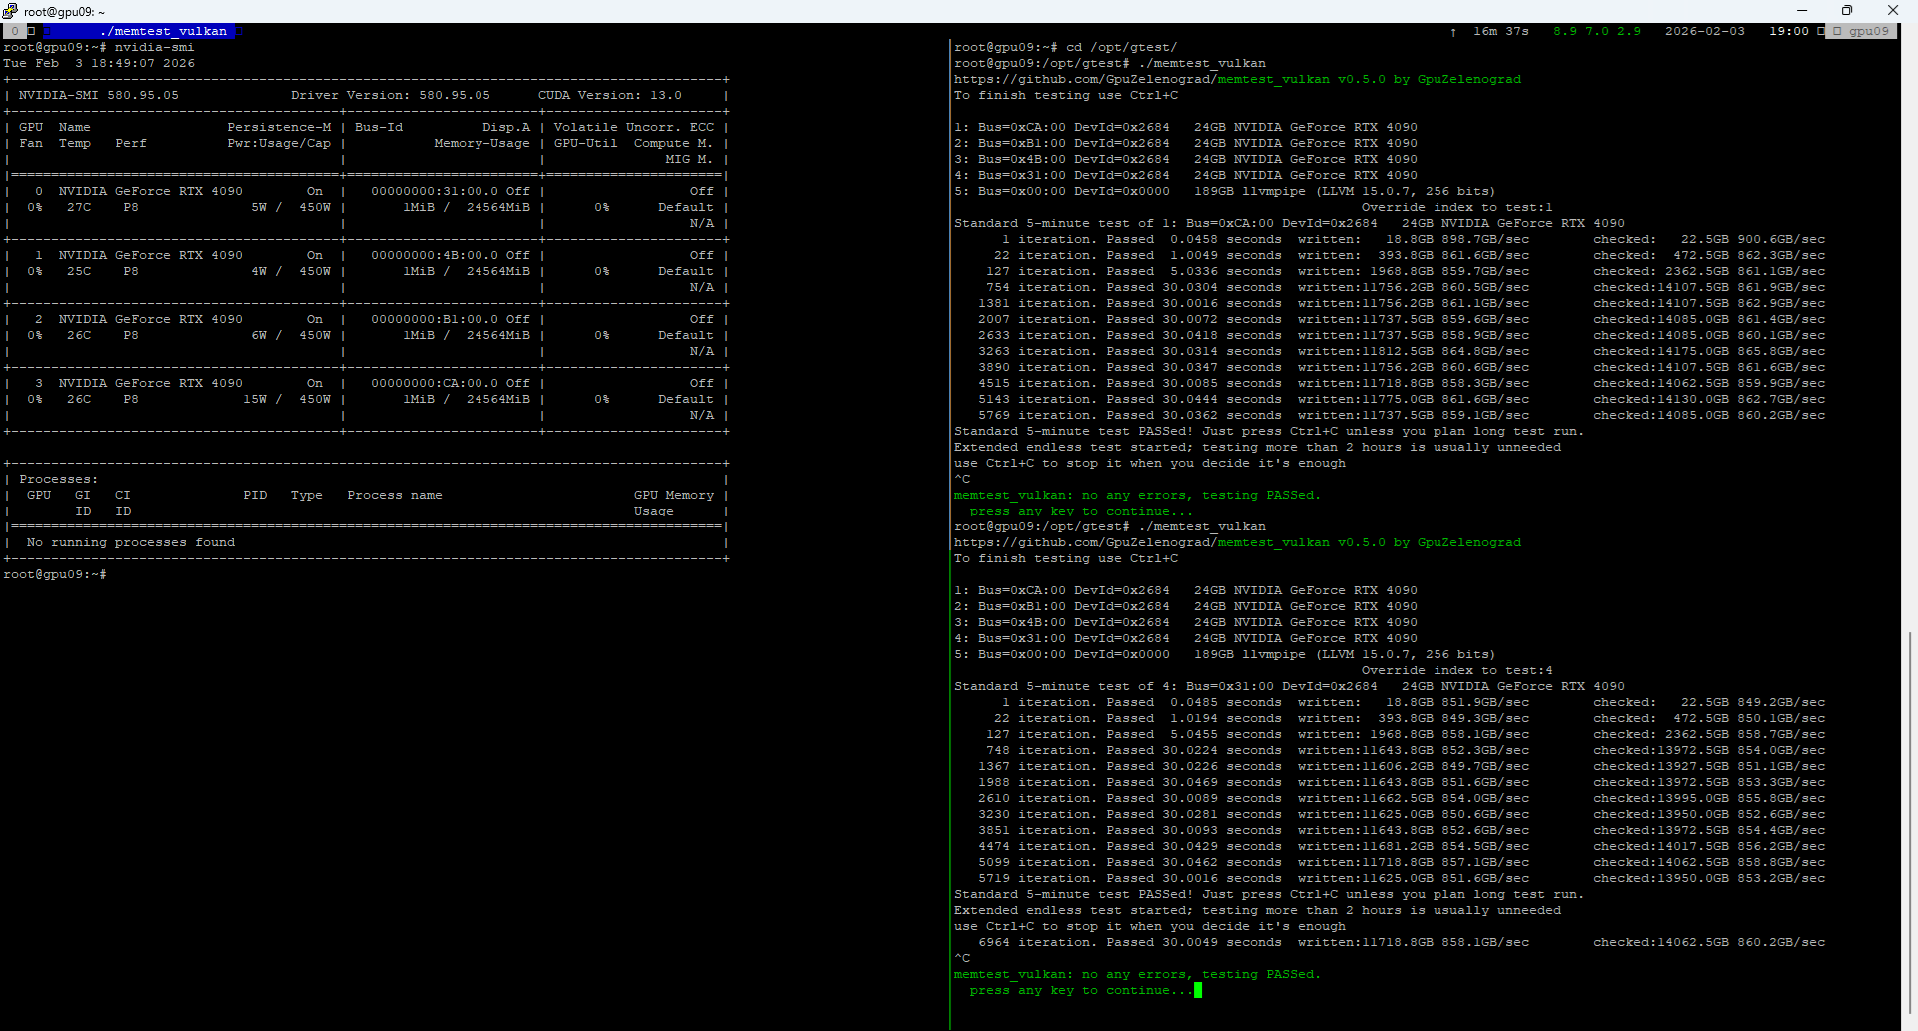The width and height of the screenshot is (1918, 1031).
Task: Close the root@gpu09 terminal window
Action: pos(1893,11)
